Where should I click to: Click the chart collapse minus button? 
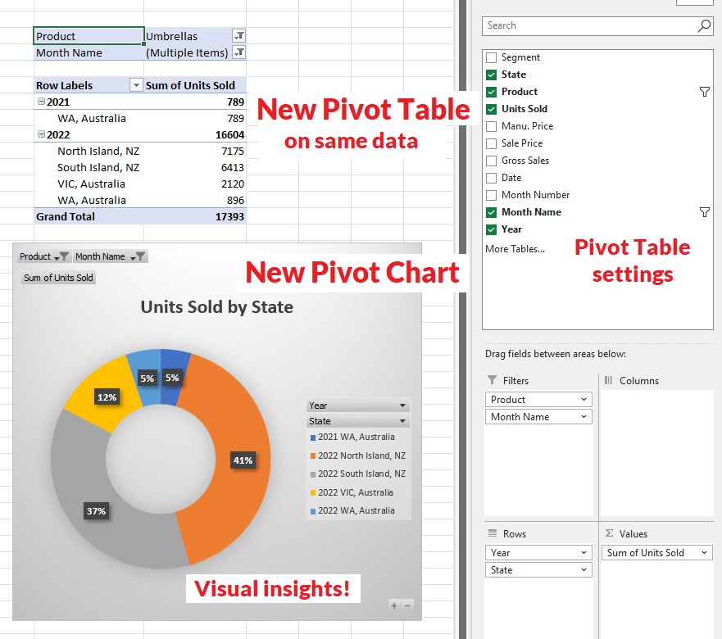pos(407,605)
